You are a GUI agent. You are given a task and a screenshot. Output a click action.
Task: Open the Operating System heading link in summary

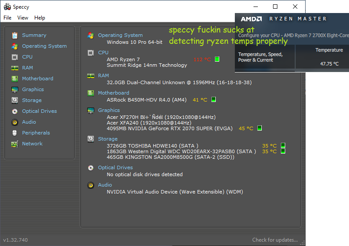coord(120,35)
